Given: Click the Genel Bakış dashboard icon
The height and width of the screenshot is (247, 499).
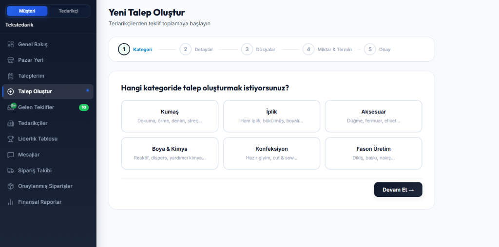Looking at the screenshot, I should (11, 44).
